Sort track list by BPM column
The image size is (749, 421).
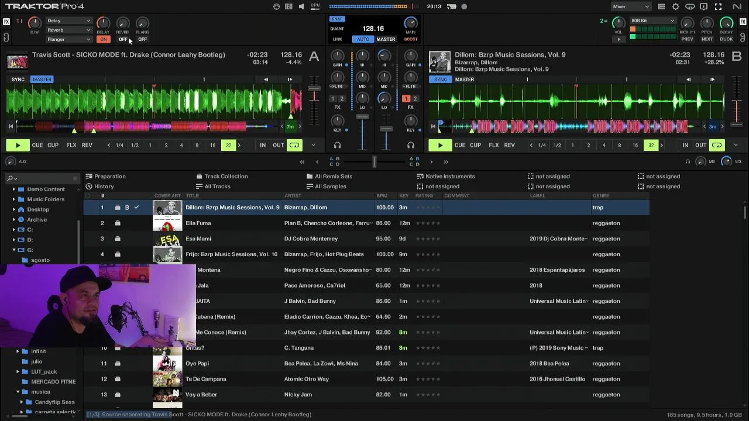point(382,196)
